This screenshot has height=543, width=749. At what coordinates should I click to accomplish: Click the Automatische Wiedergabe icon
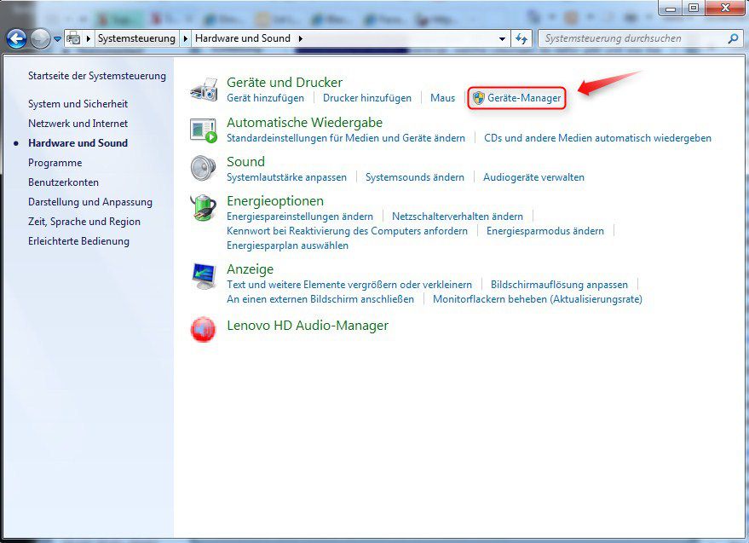click(x=204, y=128)
